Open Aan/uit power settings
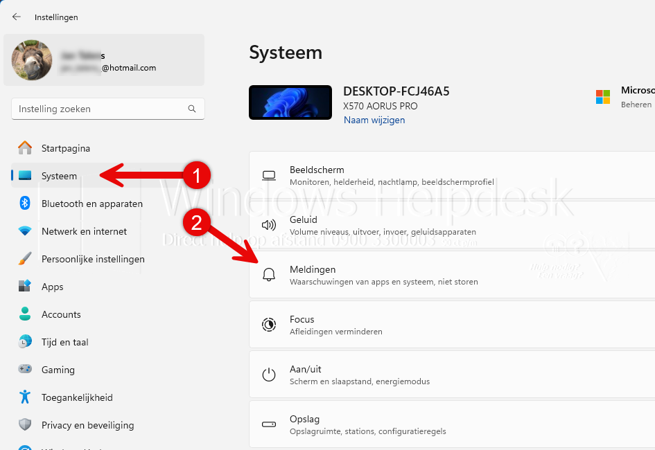Viewport: 655px width, 450px height. coord(452,375)
